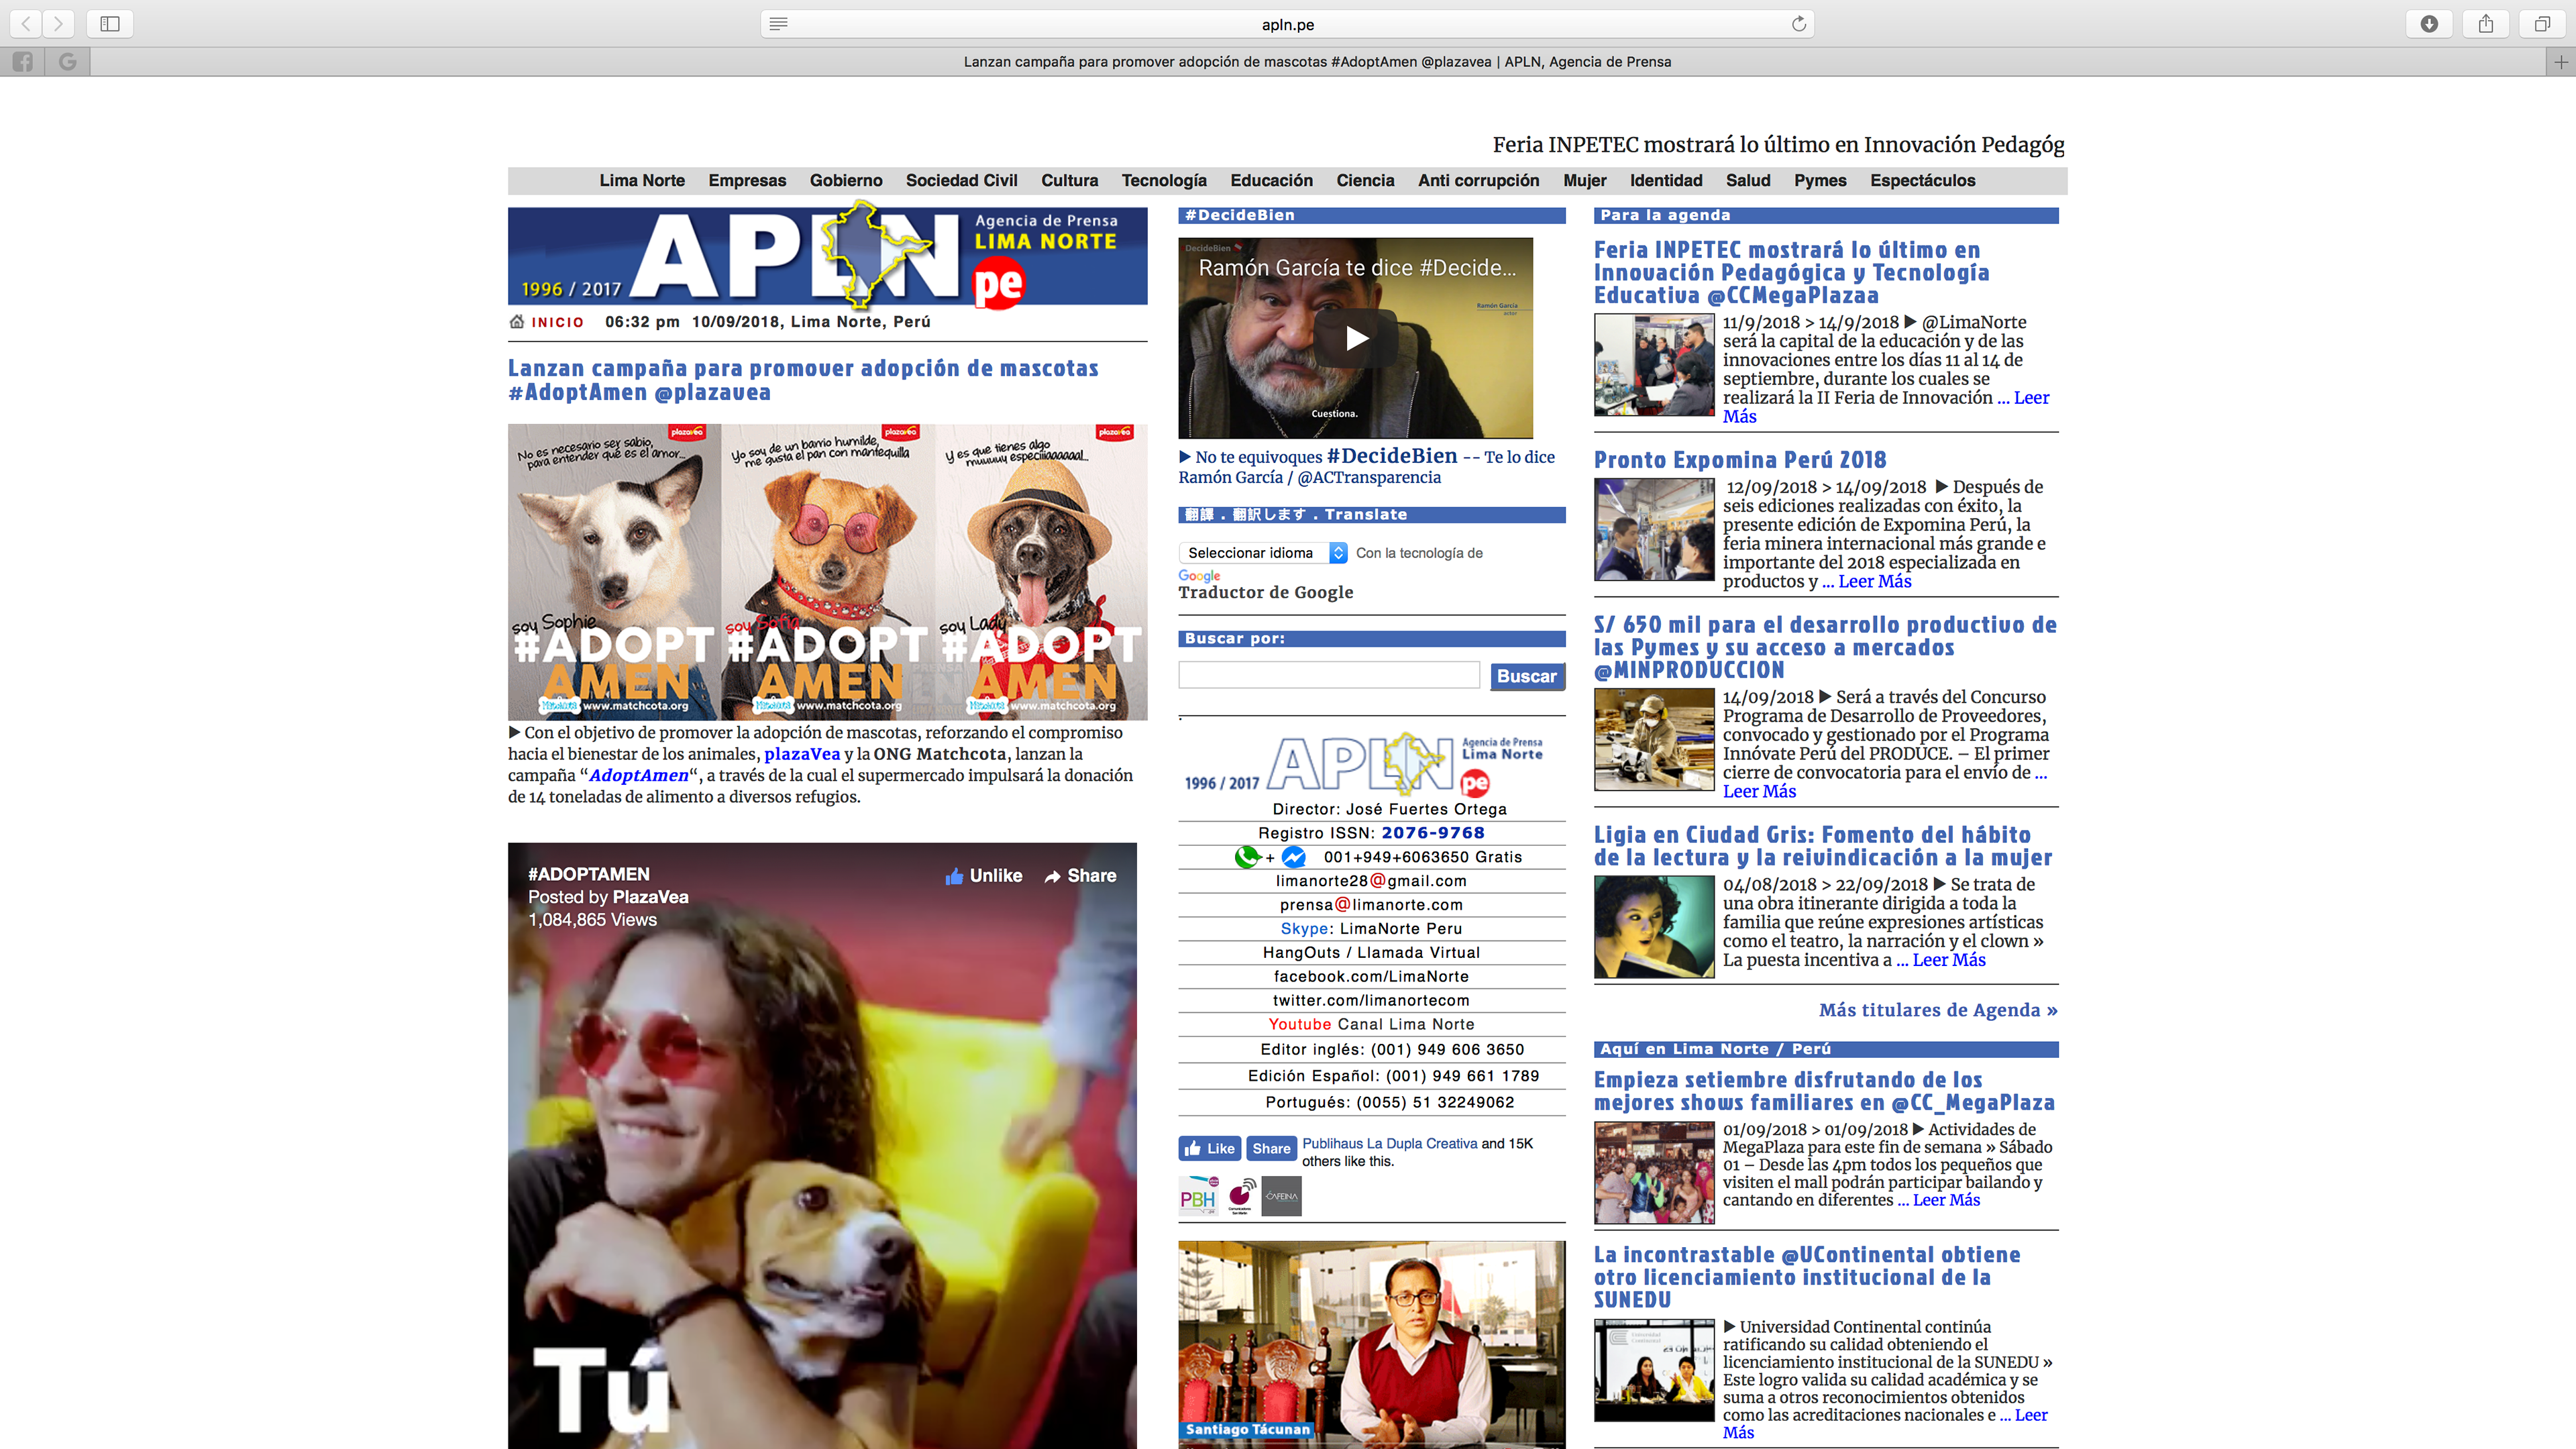Open the Gobierno section
Image resolution: width=2576 pixels, height=1449 pixels.
tap(846, 180)
